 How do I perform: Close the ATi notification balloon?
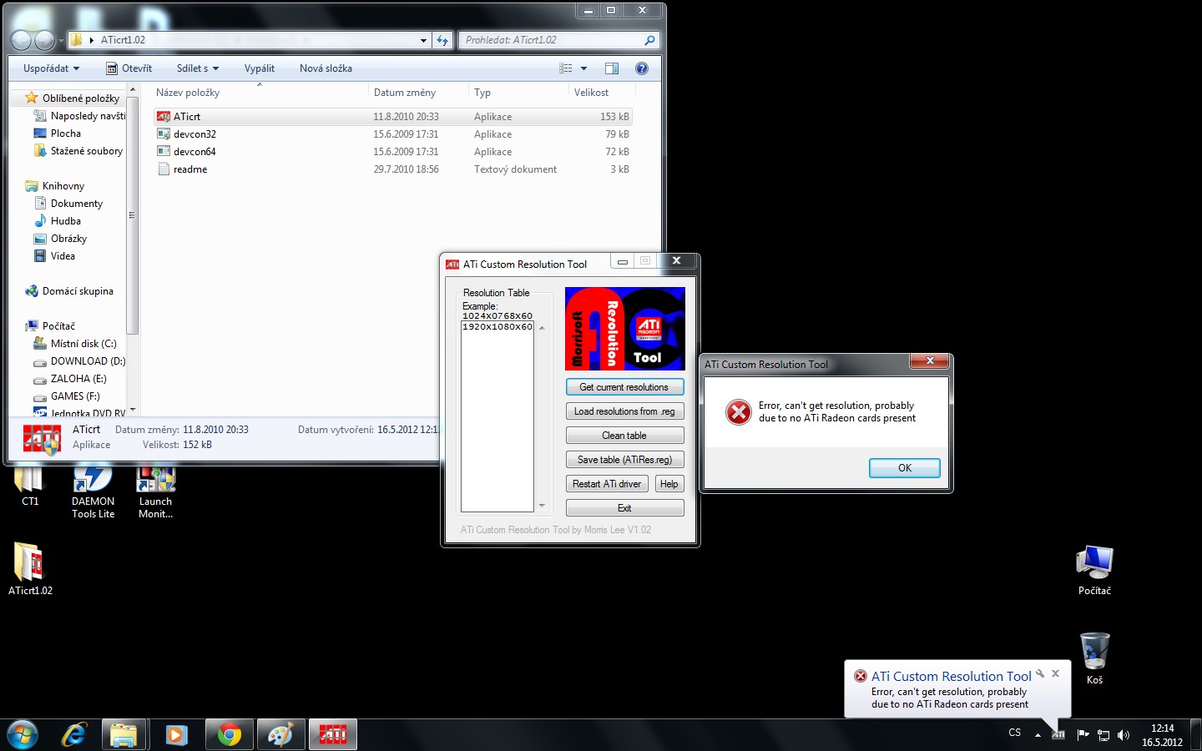click(1055, 673)
